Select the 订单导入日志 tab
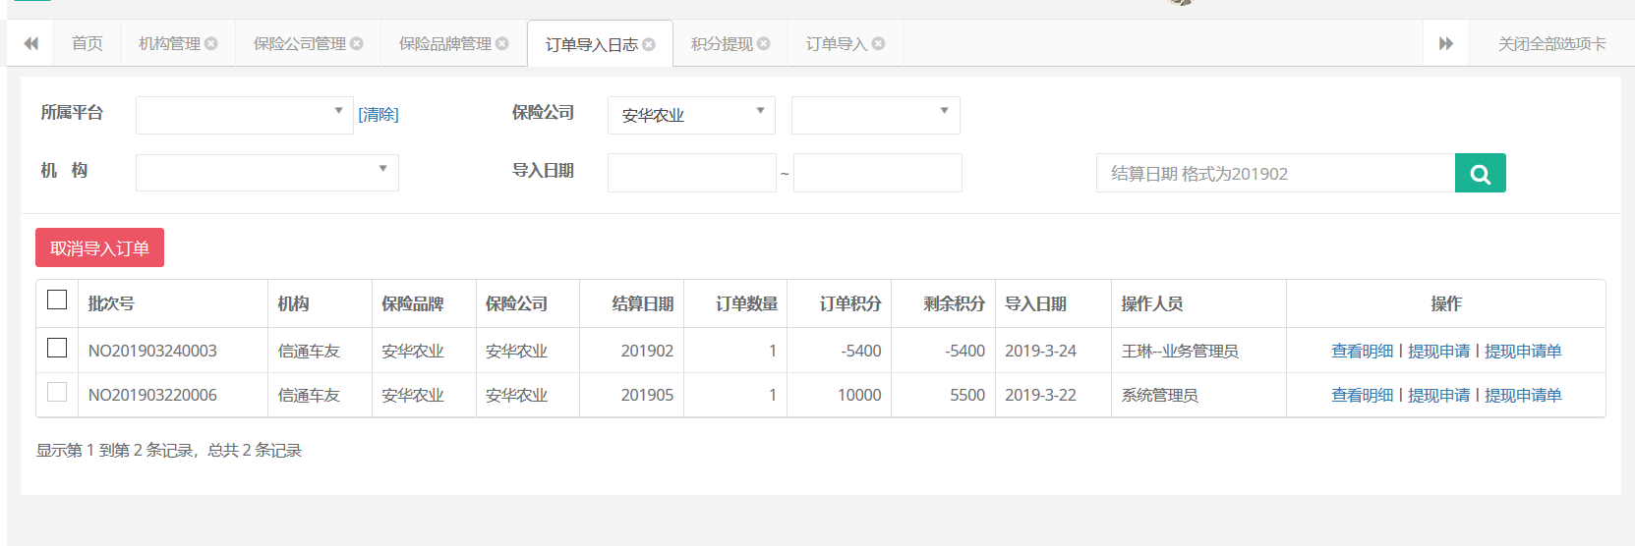Screen dimensions: 1635x546 coord(591,44)
